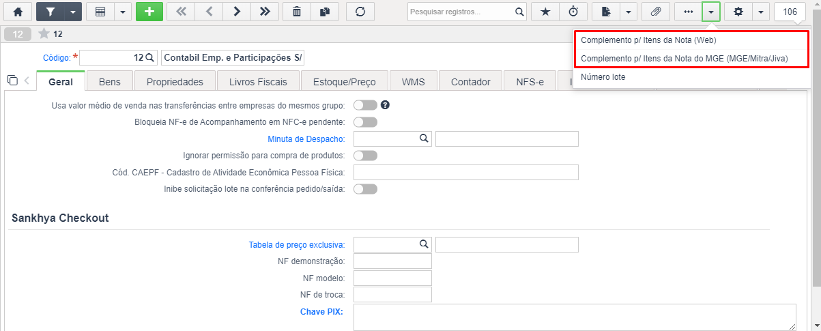This screenshot has width=821, height=331.
Task: Click the 106 record counter box
Action: pos(790,12)
